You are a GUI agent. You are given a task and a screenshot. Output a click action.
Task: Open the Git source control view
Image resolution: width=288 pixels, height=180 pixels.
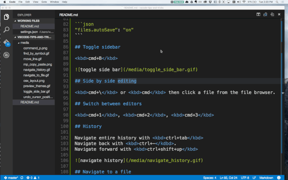click(x=6, y=43)
